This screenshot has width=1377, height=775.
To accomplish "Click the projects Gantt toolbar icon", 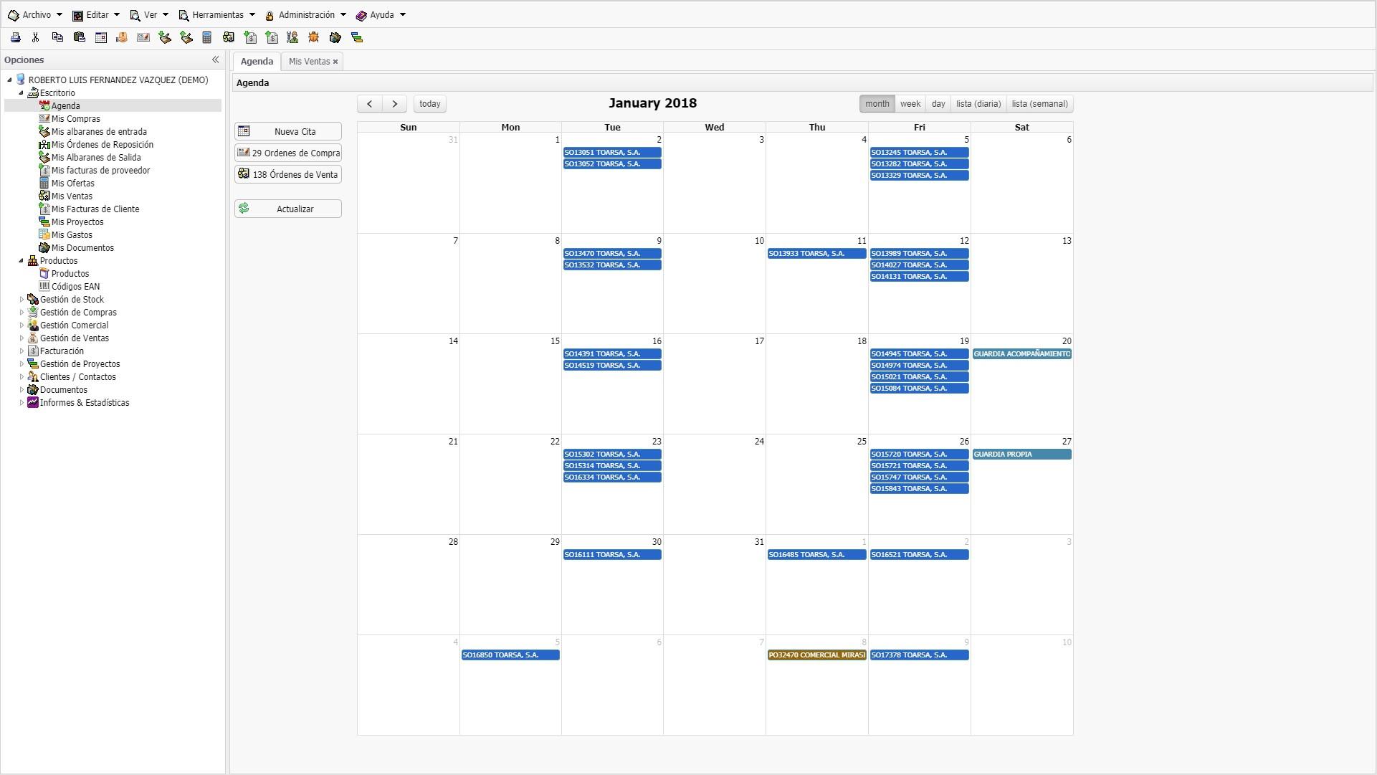I will [x=356, y=38].
